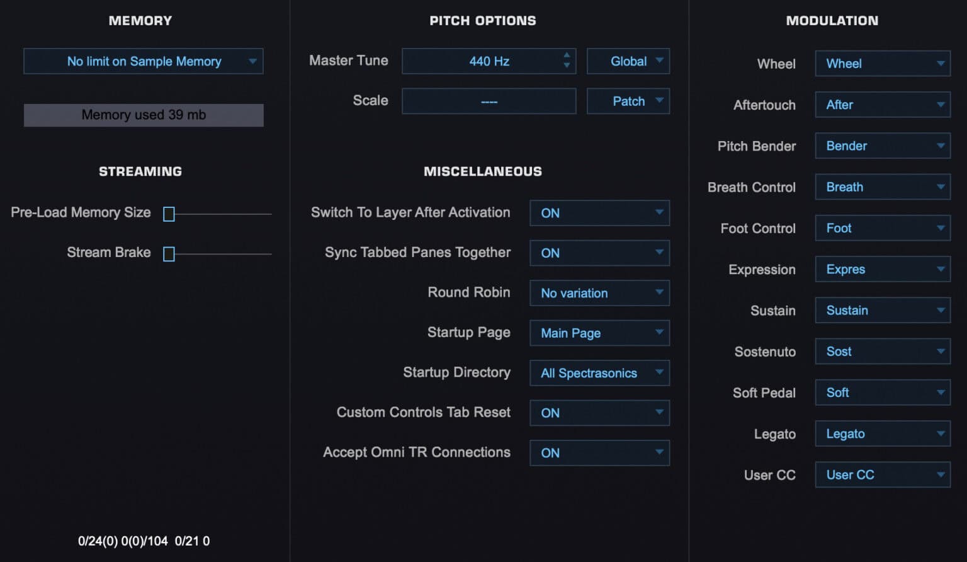Image resolution: width=967 pixels, height=562 pixels.
Task: Open the Breath Control assignment dropdown
Action: click(881, 186)
